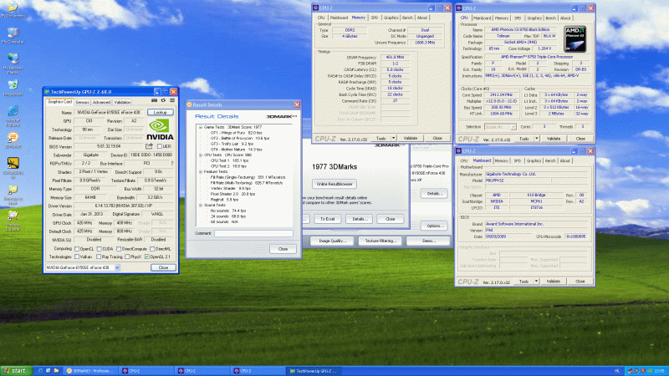Open the Recycle Bin desktop icon
The width and height of the screenshot is (669, 376).
[13, 89]
